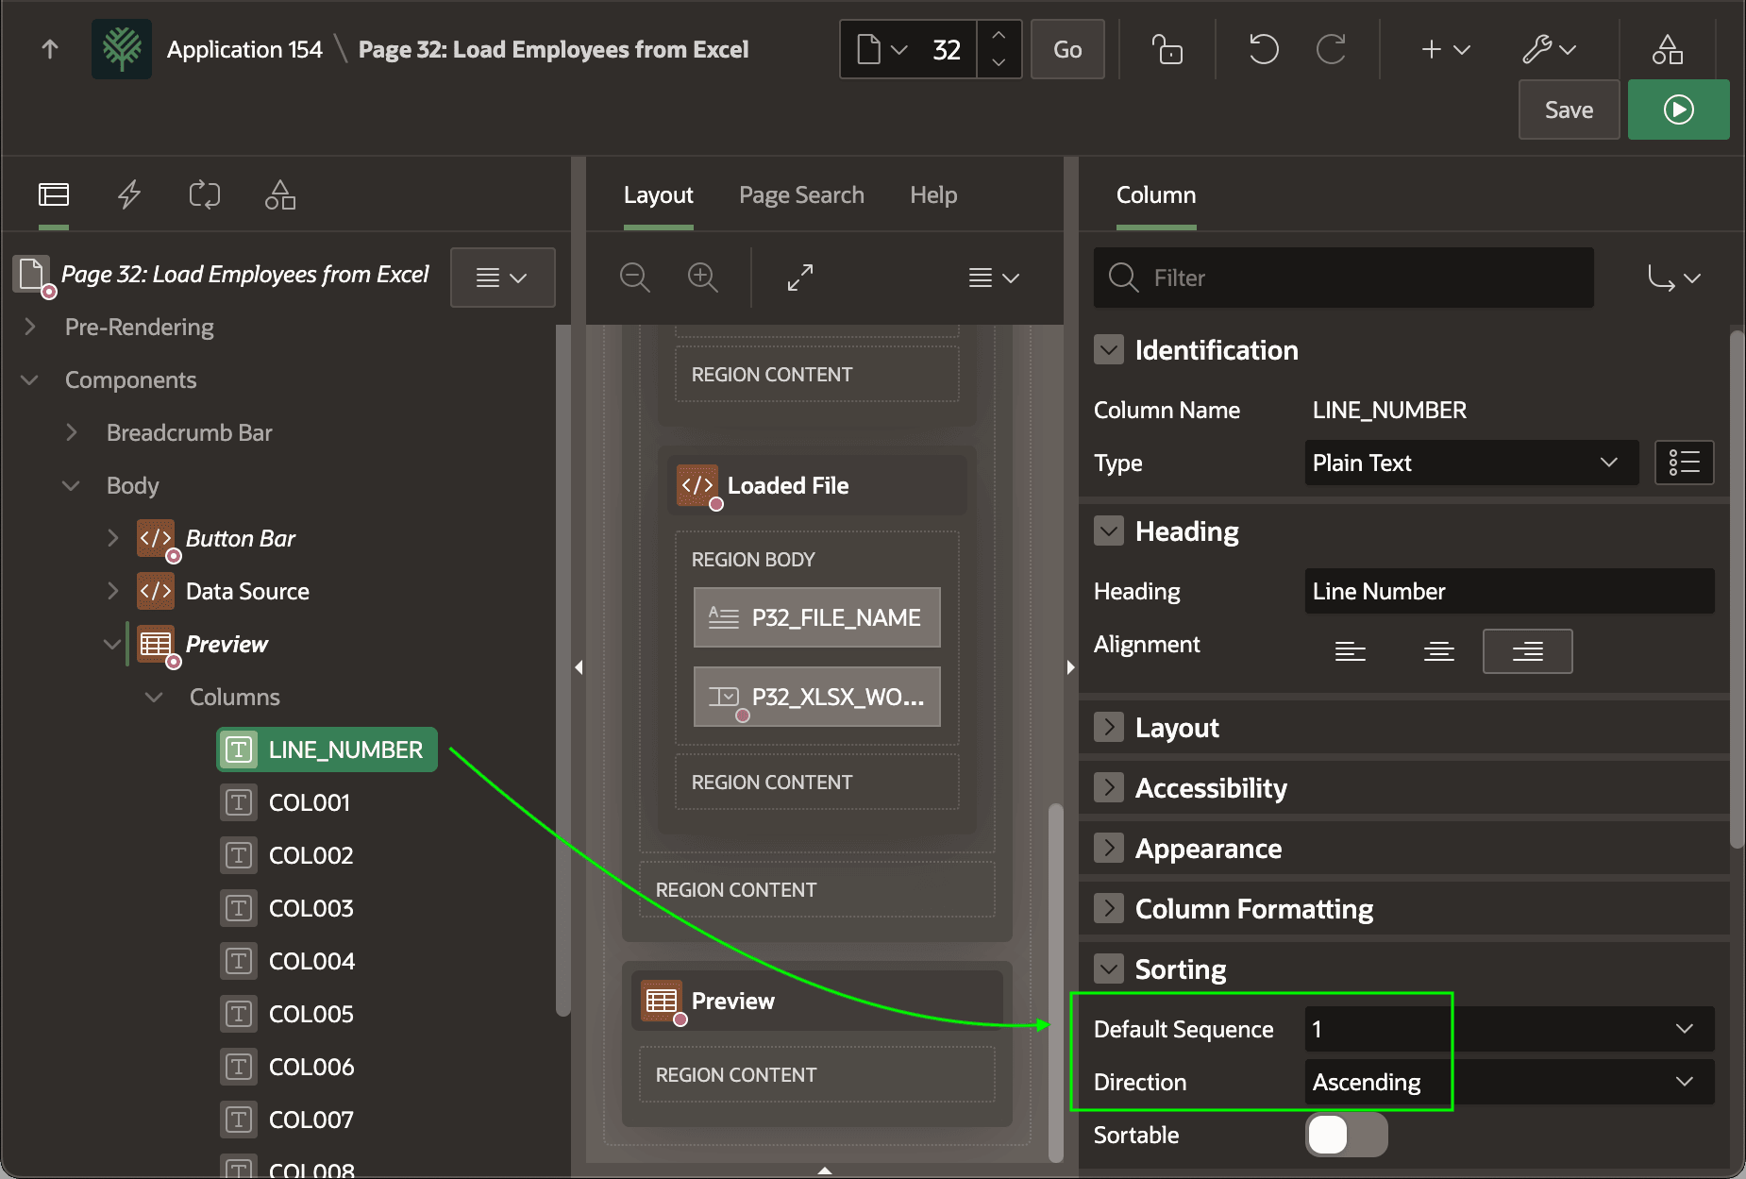1746x1179 pixels.
Task: Select the Button Bar region icon
Action: (x=156, y=538)
